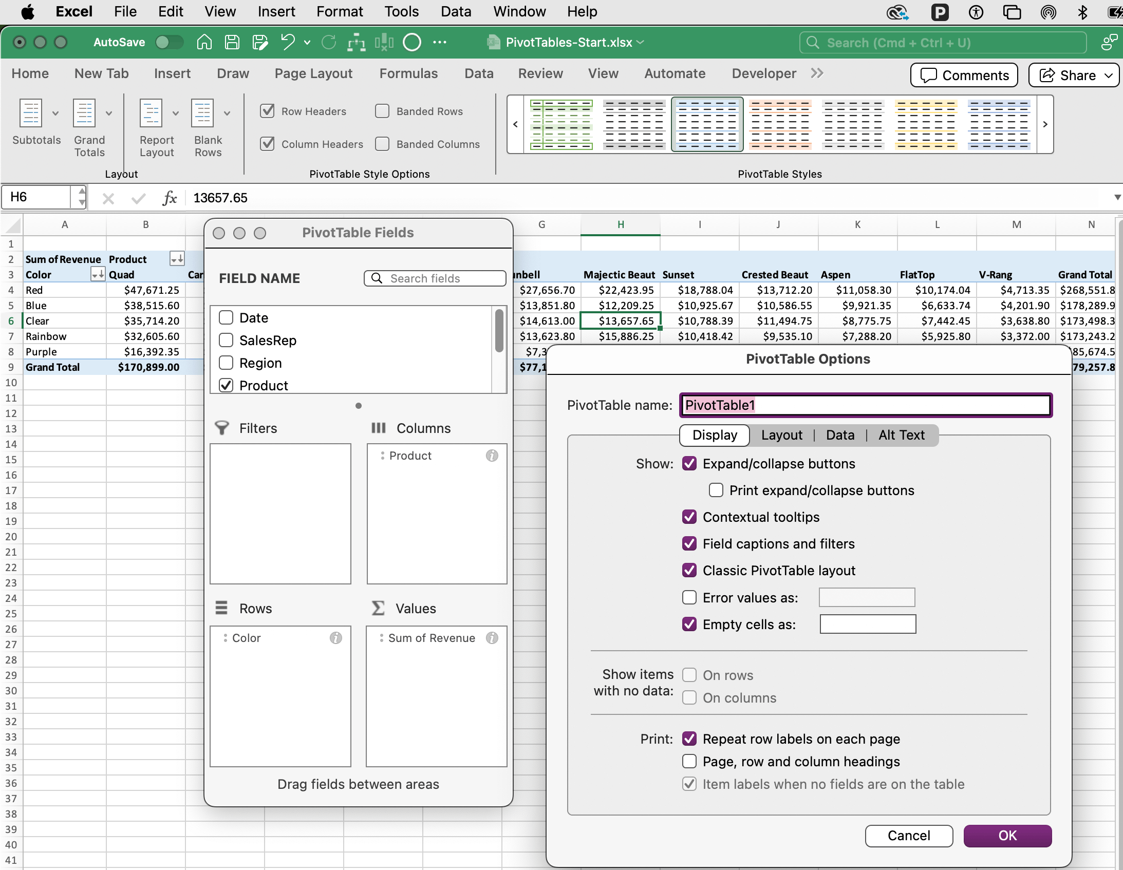Expand the Undo history dropdown arrow
1123x870 pixels.
(x=307, y=43)
